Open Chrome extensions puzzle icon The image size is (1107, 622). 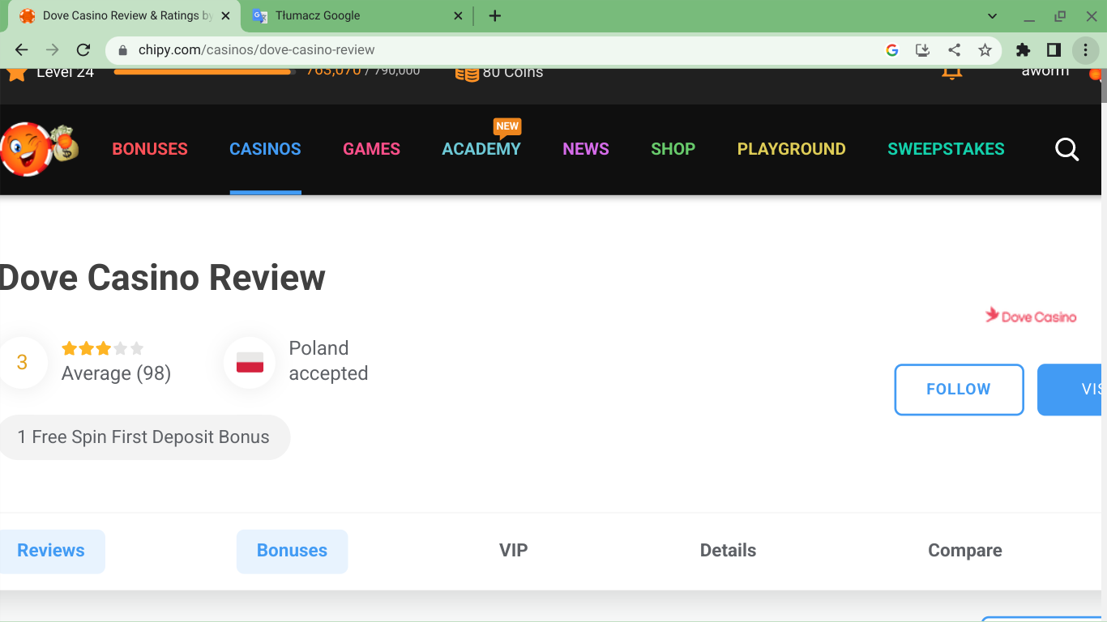coord(1023,49)
